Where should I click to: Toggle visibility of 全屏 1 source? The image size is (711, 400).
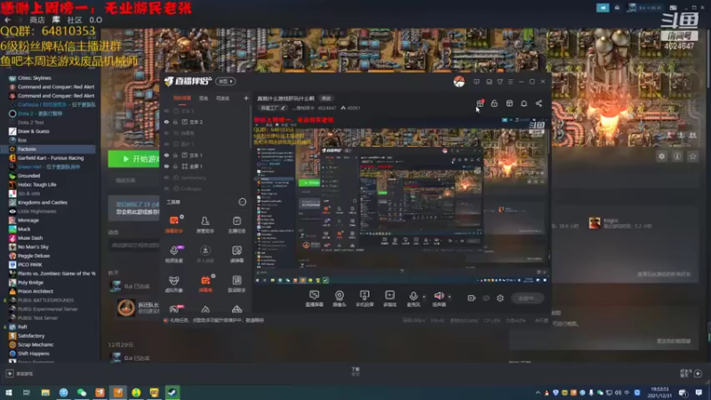(x=166, y=166)
